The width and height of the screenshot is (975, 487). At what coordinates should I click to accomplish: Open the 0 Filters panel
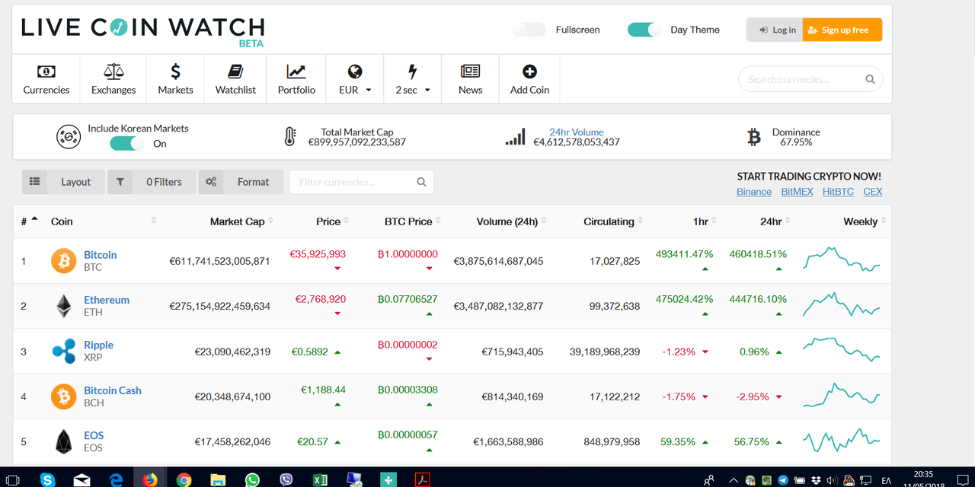(152, 182)
